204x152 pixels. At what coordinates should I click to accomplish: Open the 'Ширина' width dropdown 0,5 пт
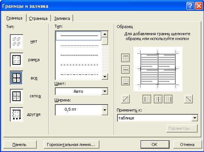click(82, 110)
